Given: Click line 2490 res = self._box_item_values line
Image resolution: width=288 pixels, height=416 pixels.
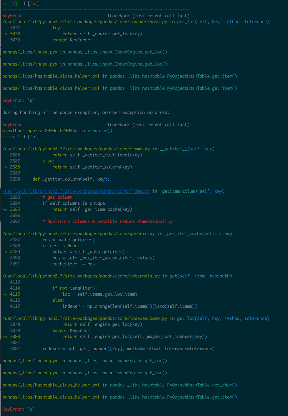Looking at the screenshot, I should point(82,258).
